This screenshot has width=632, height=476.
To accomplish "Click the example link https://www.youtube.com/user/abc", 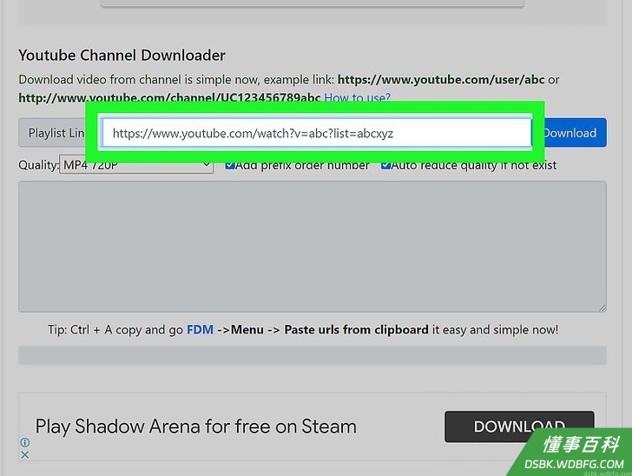I will tap(441, 79).
